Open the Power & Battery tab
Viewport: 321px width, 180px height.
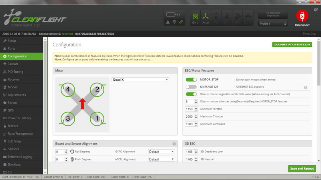click(x=22, y=118)
